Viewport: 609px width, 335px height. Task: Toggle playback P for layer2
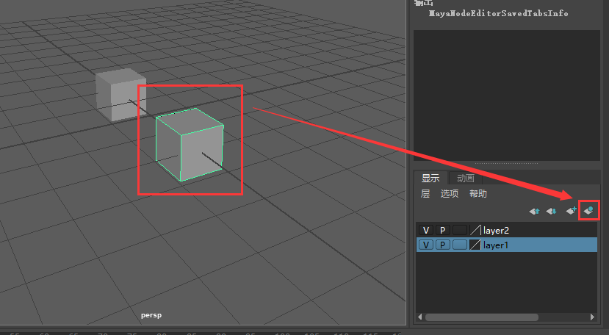[442, 230]
